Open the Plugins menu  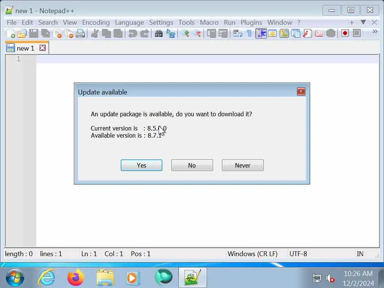251,22
